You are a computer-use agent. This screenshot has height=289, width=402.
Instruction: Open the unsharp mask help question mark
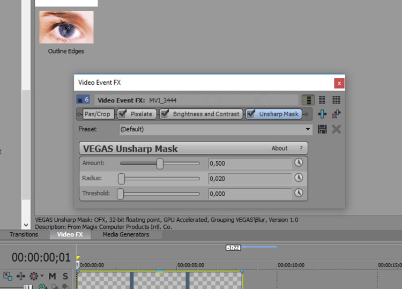301,148
